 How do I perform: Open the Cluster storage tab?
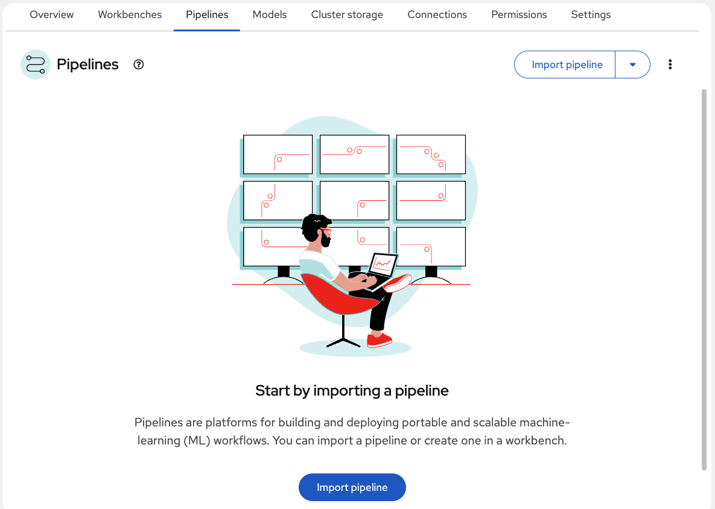point(347,14)
